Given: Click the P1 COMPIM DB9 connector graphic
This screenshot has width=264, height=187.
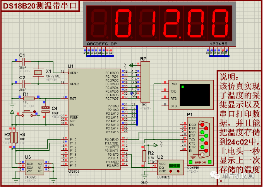Looking at the screenshot, I should (204, 140).
